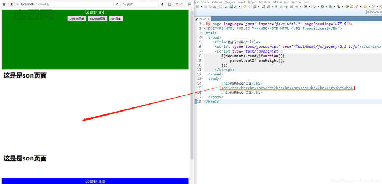Click the Debug bug icon in Eclipse toolbar
The width and height of the screenshot is (382, 184).
click(314, 6)
